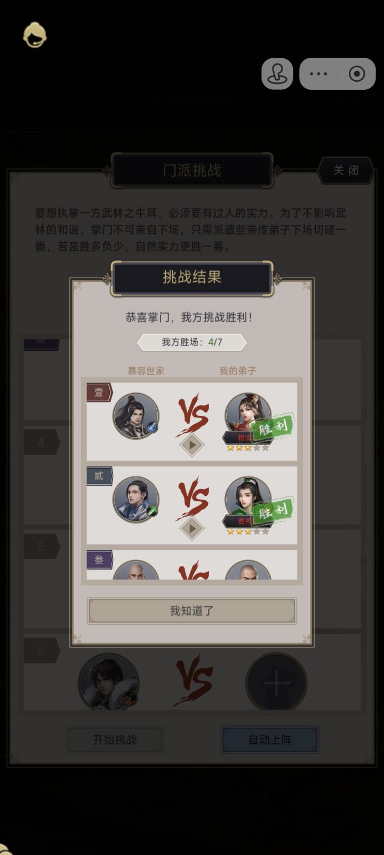384x855 pixels.
Task: Click the 开始挑战 button
Action: point(115,740)
